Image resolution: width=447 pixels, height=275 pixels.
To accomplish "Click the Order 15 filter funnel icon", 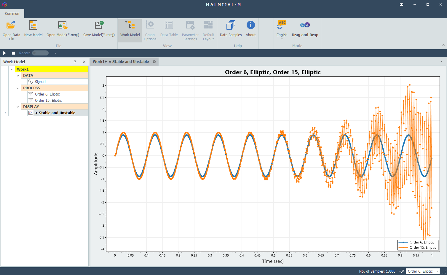I will coord(31,100).
